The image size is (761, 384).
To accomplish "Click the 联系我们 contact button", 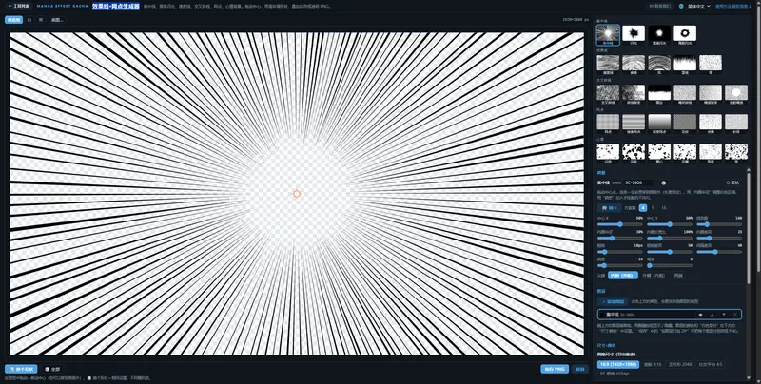I will click(x=660, y=7).
